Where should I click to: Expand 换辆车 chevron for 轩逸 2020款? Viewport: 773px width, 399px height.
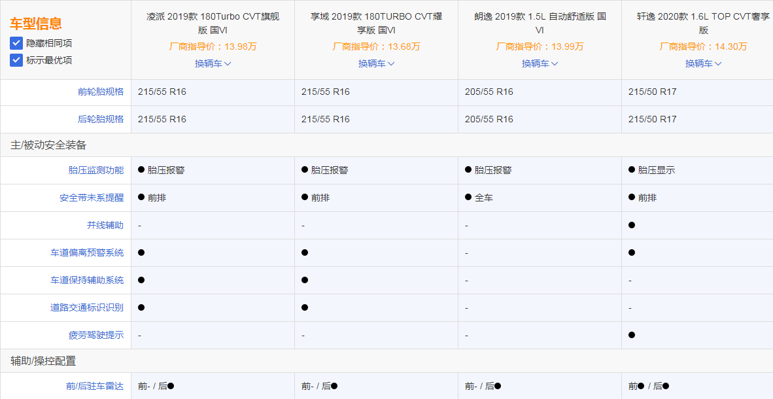click(718, 63)
